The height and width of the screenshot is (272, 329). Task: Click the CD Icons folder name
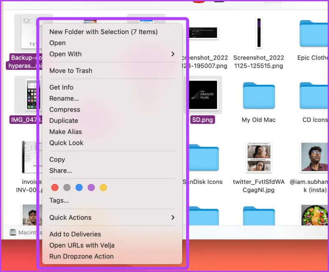(315, 120)
